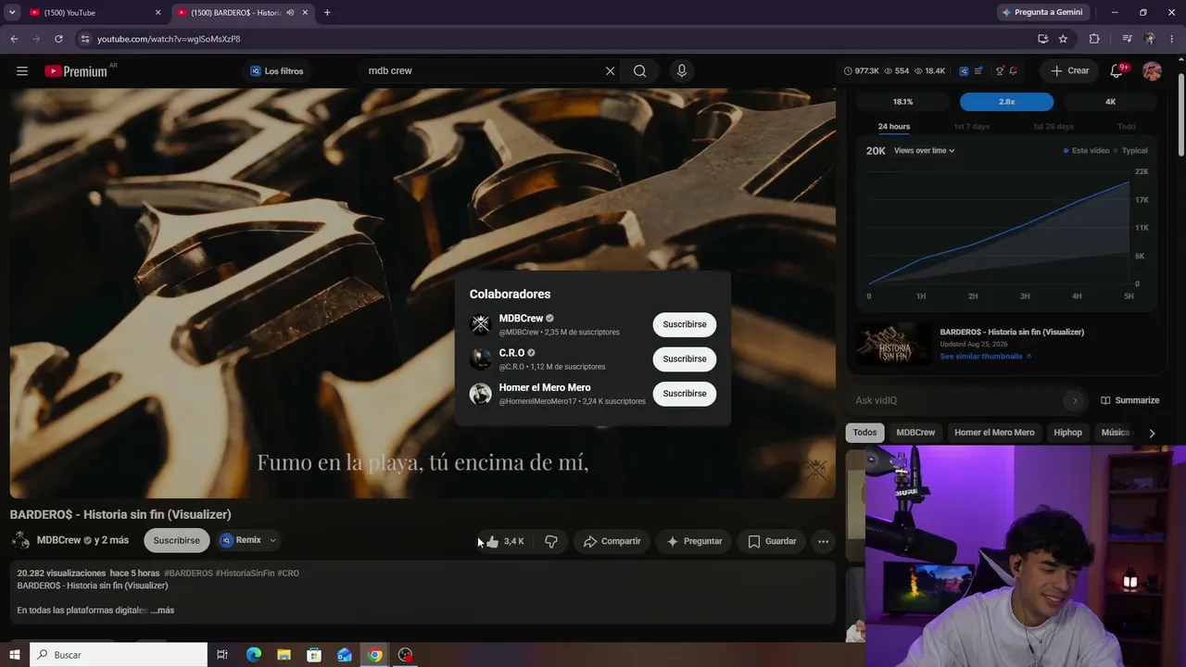1186x667 pixels.
Task: Select the 2.8x stat pill
Action: click(1006, 102)
